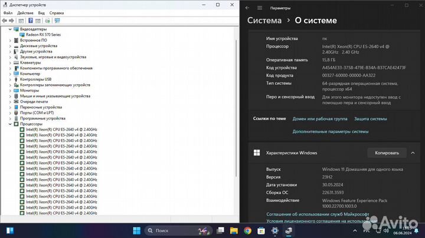Click the Device Manager vertical scrollbar
The width and height of the screenshot is (425, 238).
coord(236,108)
